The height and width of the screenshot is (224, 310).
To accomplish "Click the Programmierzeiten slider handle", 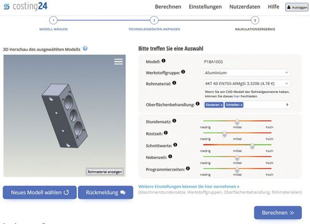I will pyautogui.click(x=237, y=169).
